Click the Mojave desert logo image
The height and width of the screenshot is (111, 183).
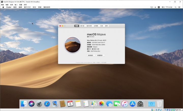[73, 45]
